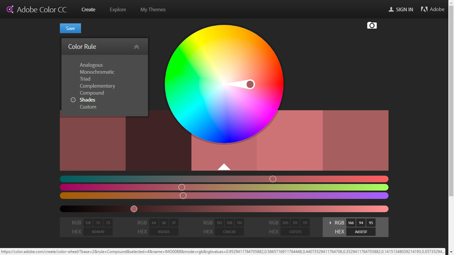Click the active red value field 166
This screenshot has width=454, height=255.
point(351,223)
